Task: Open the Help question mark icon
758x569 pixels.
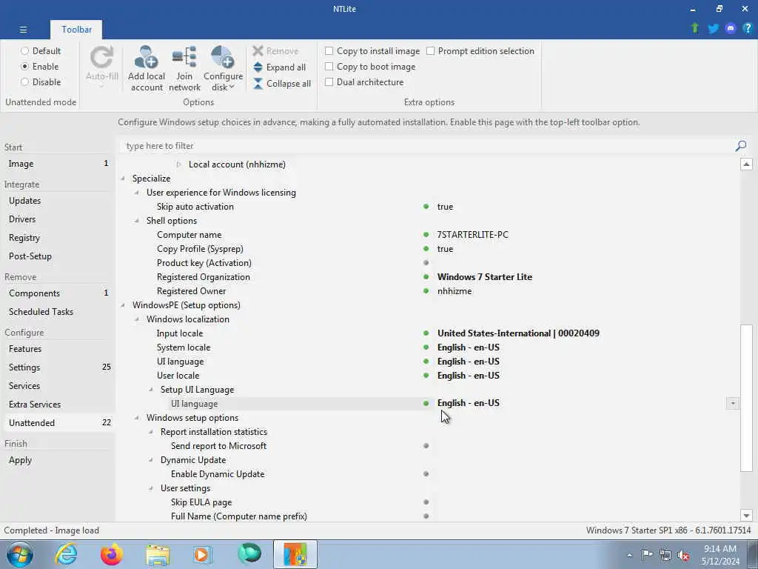Action: click(748, 29)
